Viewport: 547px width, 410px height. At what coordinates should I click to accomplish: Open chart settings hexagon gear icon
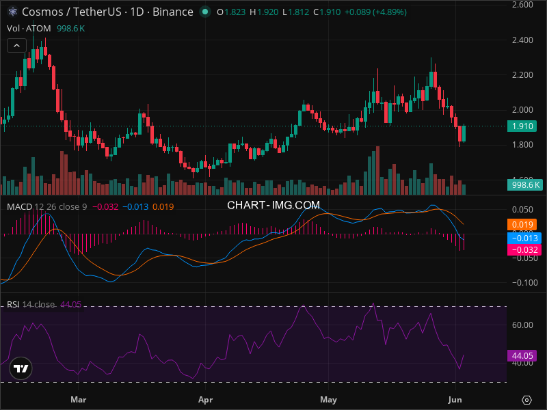[x=526, y=400]
